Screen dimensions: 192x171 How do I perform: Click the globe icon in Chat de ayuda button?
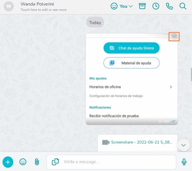pyautogui.click(x=112, y=48)
